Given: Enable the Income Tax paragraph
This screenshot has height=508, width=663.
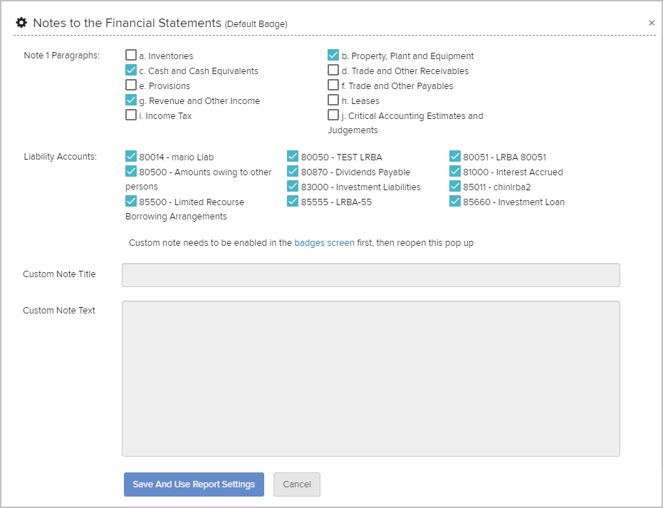Looking at the screenshot, I should [131, 115].
